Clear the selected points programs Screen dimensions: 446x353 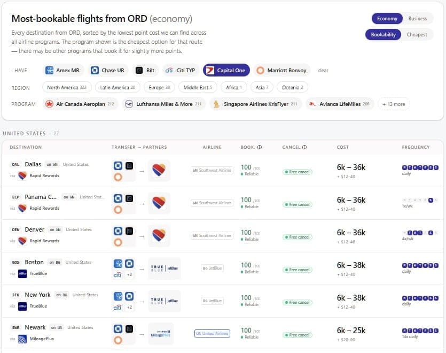pos(323,71)
